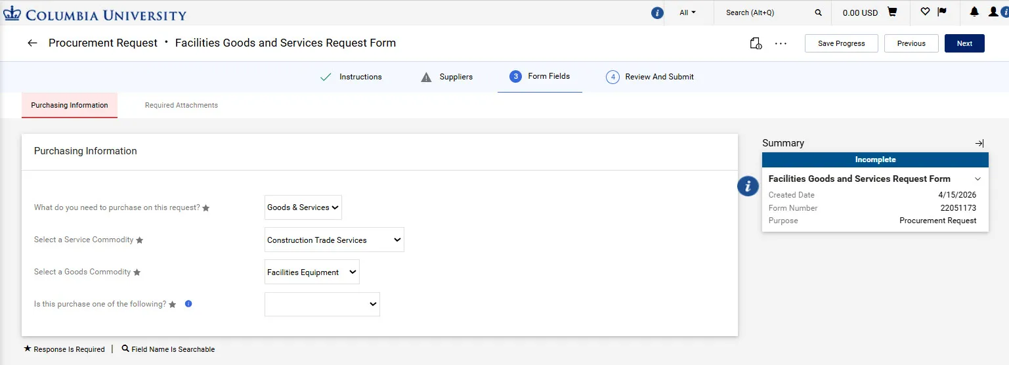This screenshot has height=365, width=1009.
Task: Switch to the Required Attachments tab
Action: coord(181,105)
